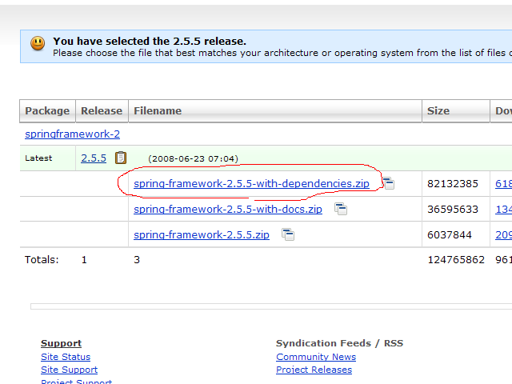Click the release notes clipboard icon beside 2.5.5
Viewport: 512px width, 384px height.
[121, 158]
